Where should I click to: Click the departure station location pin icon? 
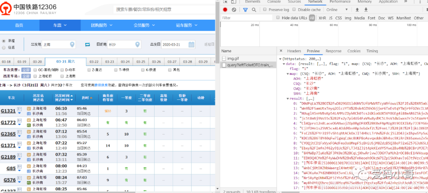pos(72,44)
